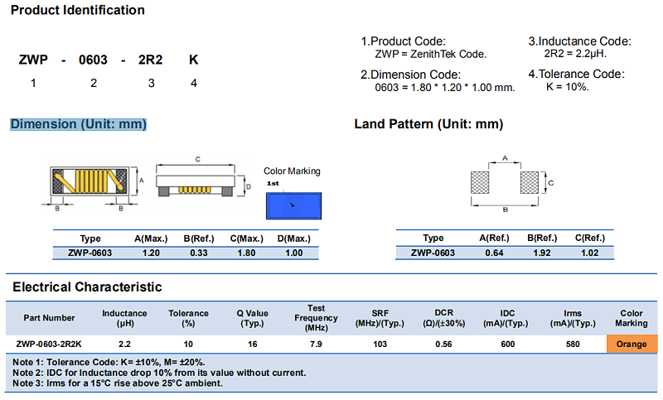Click the highlighted "Dimension (Unit: mm)" heading

pyautogui.click(x=78, y=124)
